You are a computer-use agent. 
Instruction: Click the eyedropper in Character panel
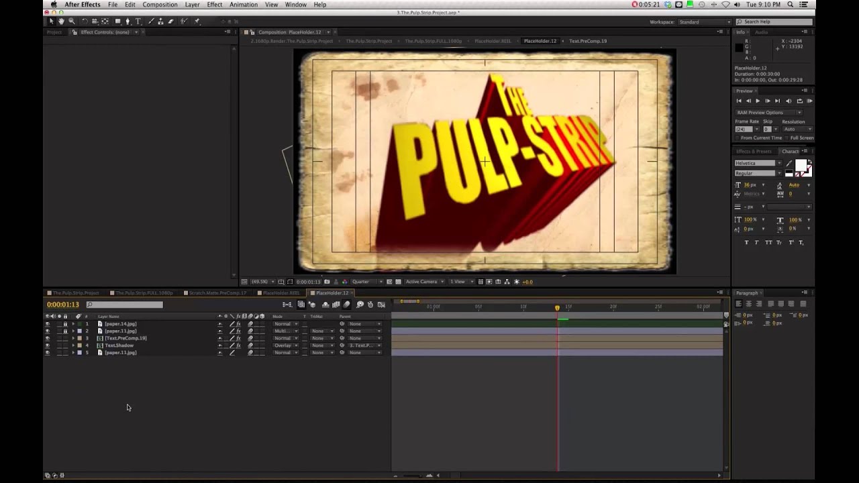[789, 164]
